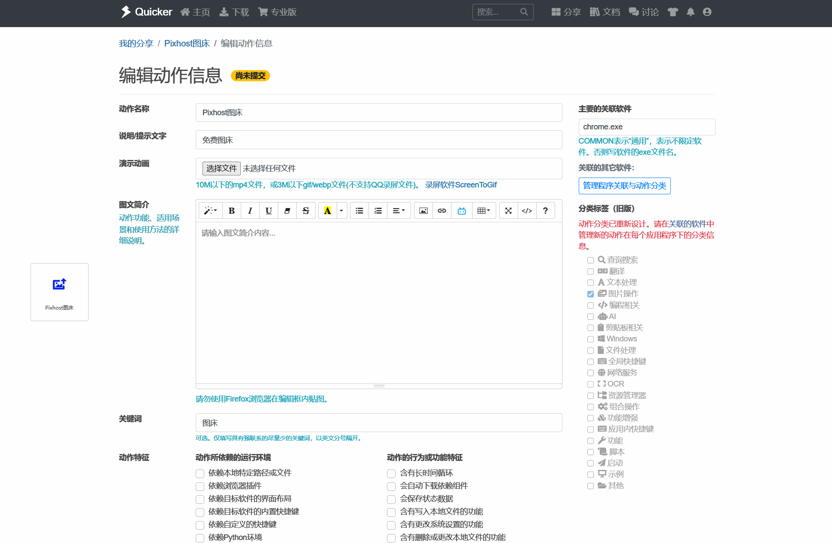This screenshot has width=832, height=543.
Task: Click the Bold formatting icon
Action: pyautogui.click(x=231, y=211)
